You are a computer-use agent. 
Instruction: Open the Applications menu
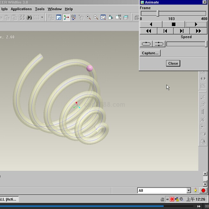[x=21, y=9]
